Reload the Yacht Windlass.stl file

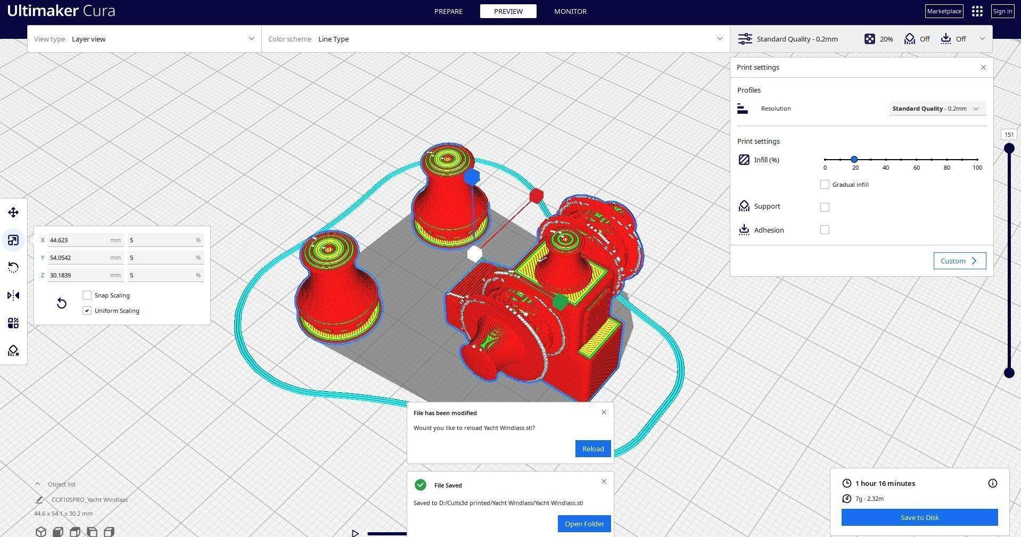pyautogui.click(x=592, y=449)
